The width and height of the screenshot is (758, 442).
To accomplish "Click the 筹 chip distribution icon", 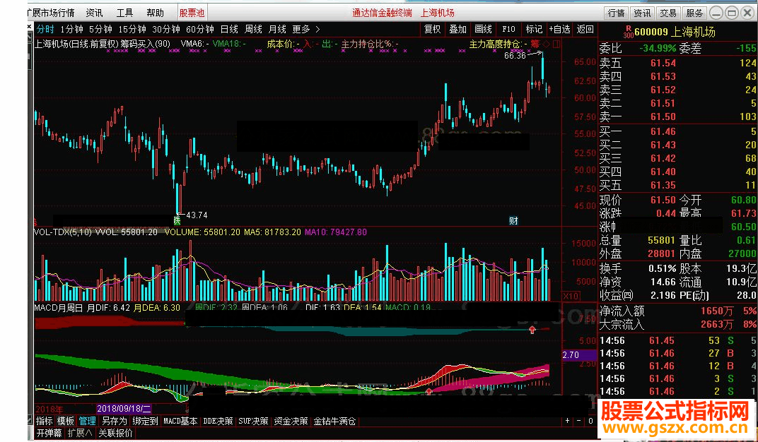I will (534, 44).
